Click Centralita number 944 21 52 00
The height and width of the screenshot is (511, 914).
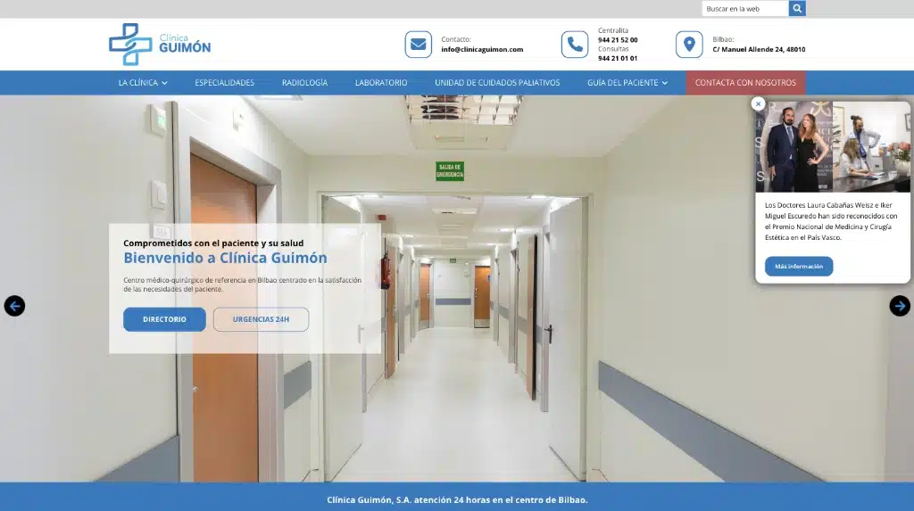tap(618, 40)
